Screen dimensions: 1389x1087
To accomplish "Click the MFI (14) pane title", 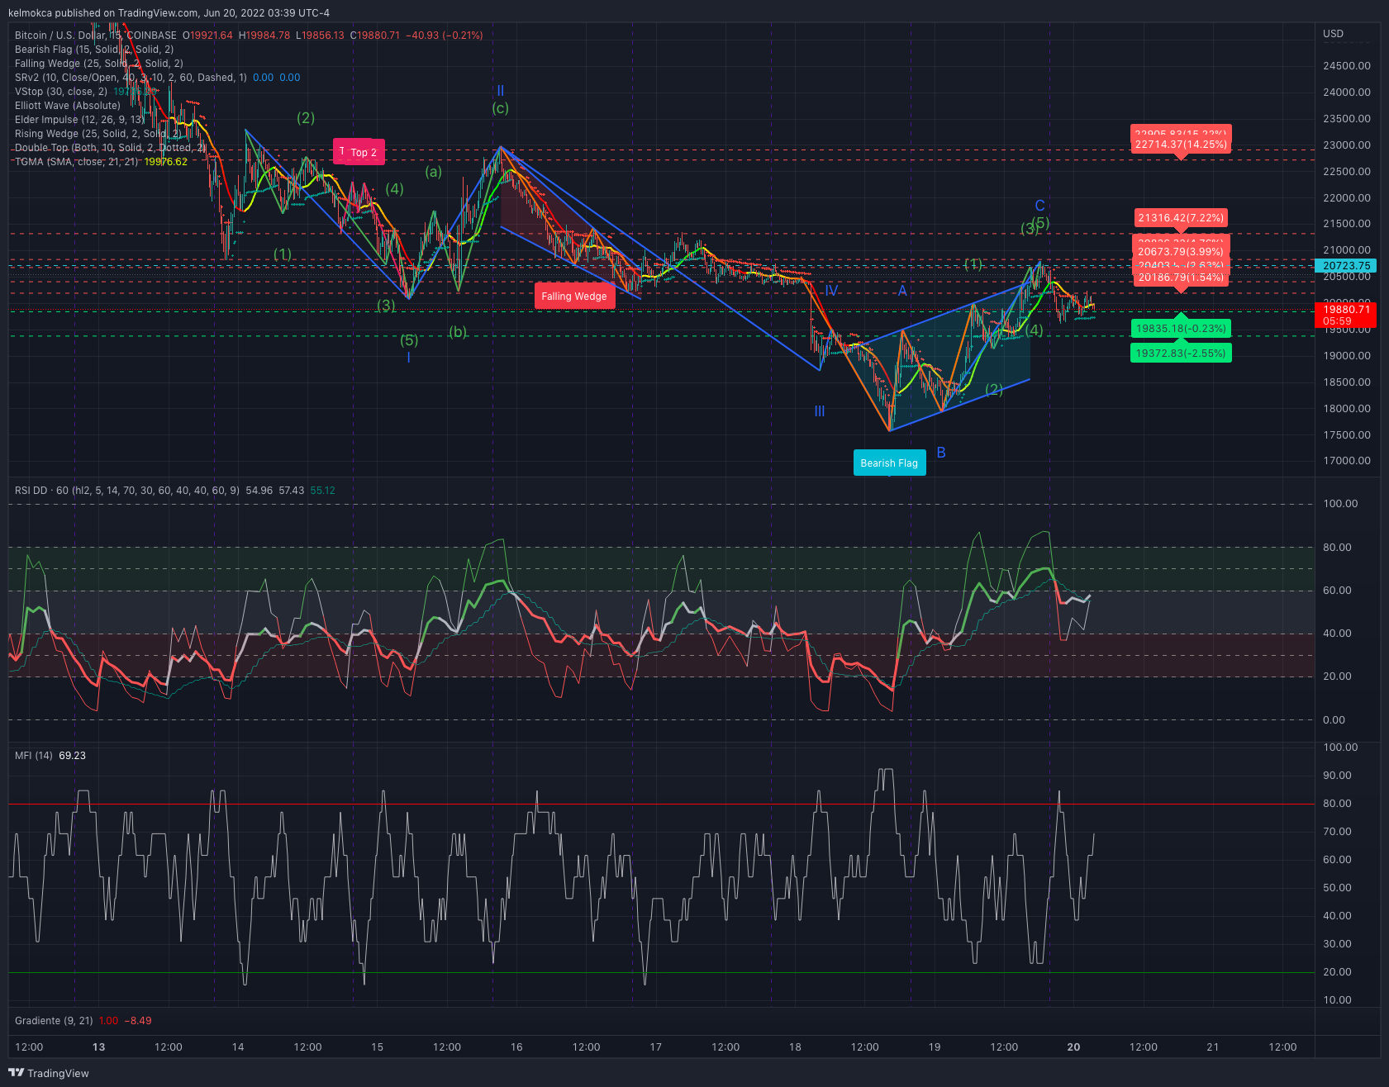I will click(x=34, y=756).
